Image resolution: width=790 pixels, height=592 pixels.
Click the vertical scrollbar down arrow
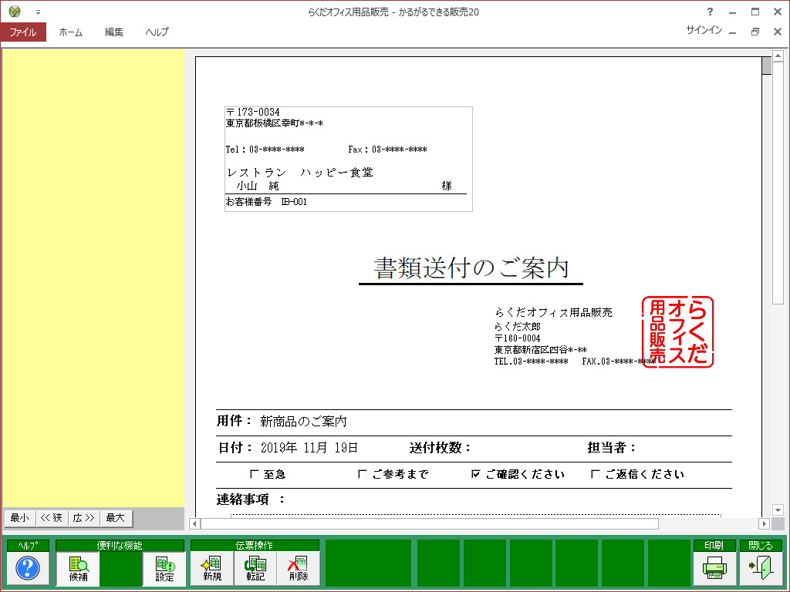coord(778,510)
